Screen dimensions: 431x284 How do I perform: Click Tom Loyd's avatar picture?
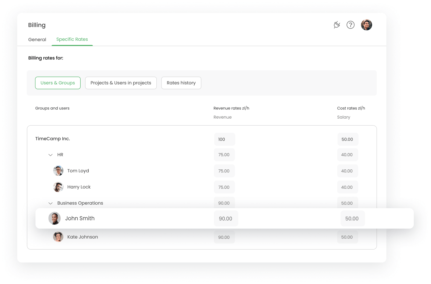(x=58, y=171)
